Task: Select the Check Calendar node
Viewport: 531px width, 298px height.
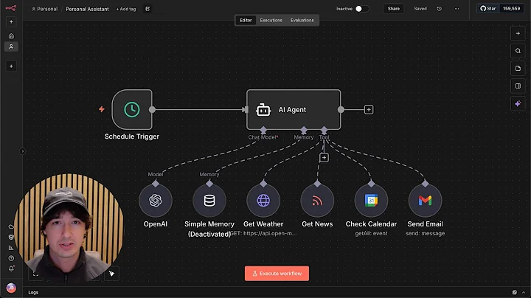Action: 371,201
